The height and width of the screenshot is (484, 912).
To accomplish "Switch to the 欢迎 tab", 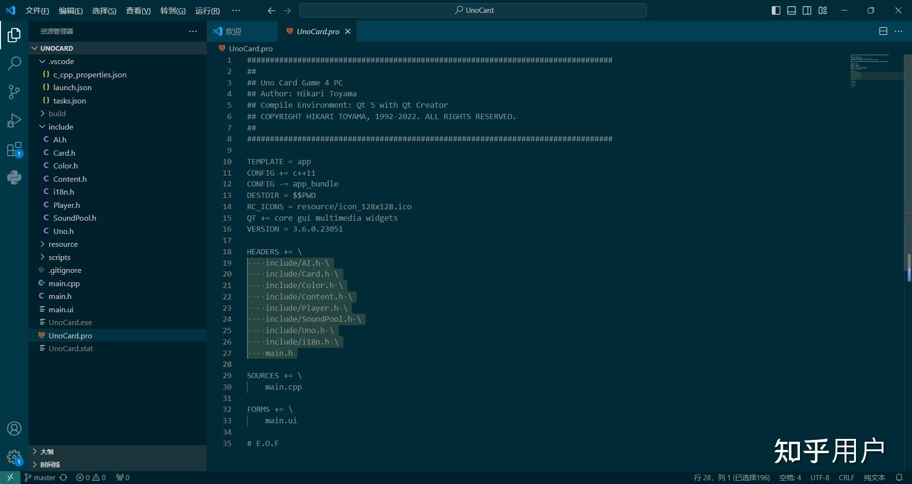I will pyautogui.click(x=242, y=31).
